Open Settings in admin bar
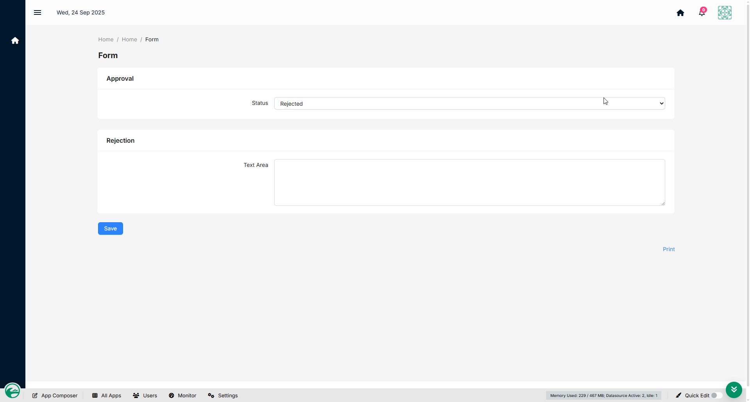Screen dimensions: 750x402 pyautogui.click(x=223, y=395)
